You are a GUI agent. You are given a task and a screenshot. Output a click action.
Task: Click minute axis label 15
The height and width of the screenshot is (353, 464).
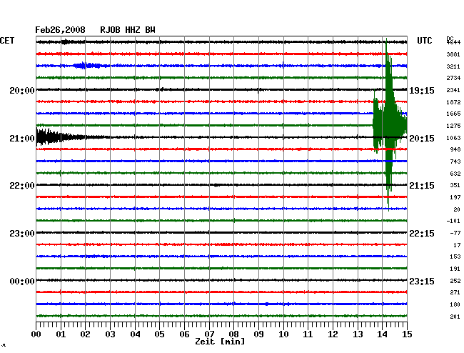407,334
